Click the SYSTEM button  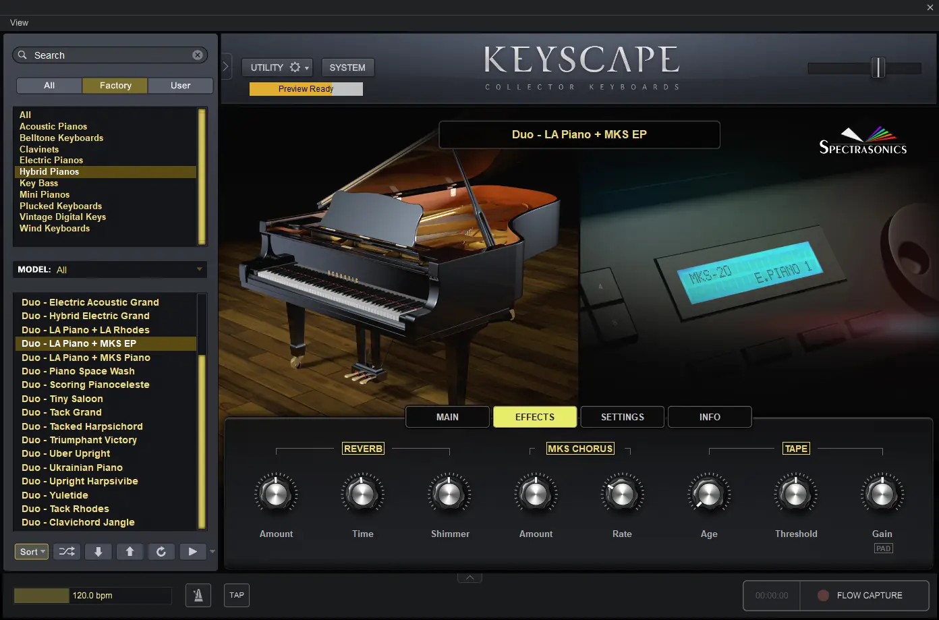[347, 67]
